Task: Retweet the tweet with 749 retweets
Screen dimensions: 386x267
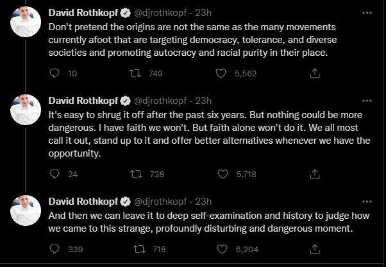Action: pyautogui.click(x=136, y=74)
